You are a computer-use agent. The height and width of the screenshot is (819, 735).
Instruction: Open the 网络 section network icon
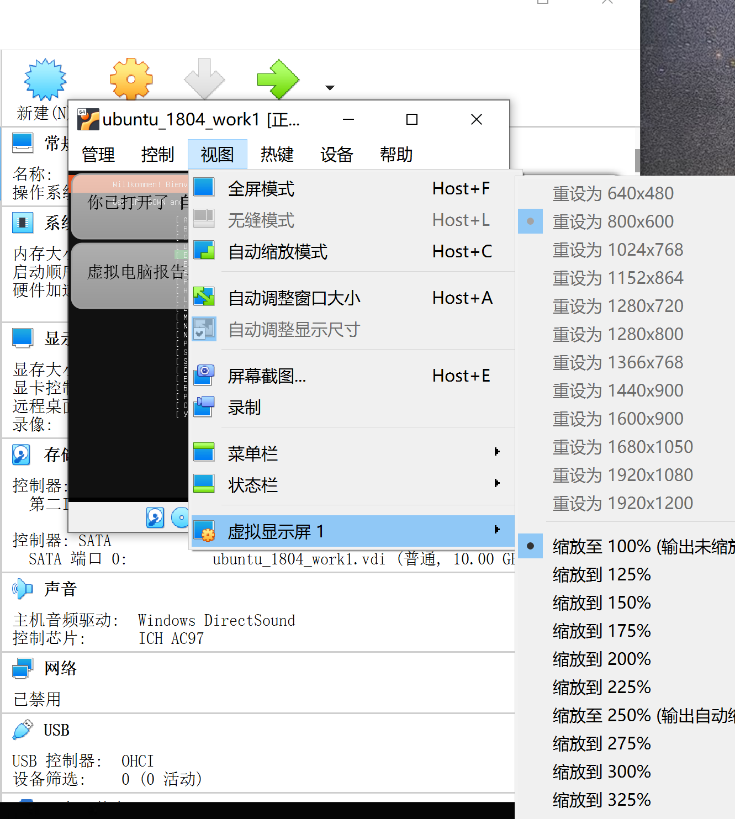(x=23, y=668)
